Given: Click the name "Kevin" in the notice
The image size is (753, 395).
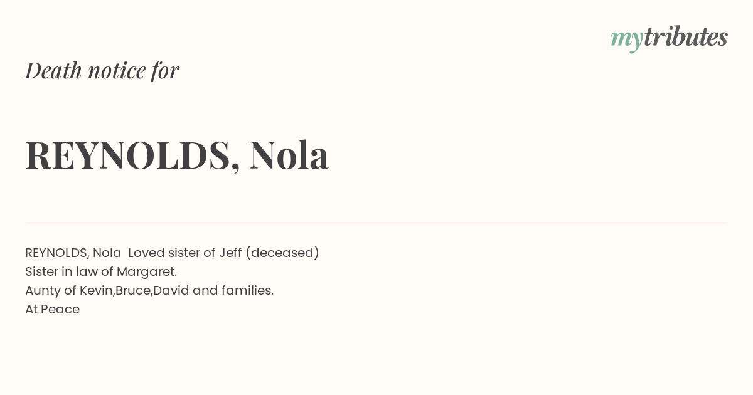Looking at the screenshot, I should [x=95, y=290].
